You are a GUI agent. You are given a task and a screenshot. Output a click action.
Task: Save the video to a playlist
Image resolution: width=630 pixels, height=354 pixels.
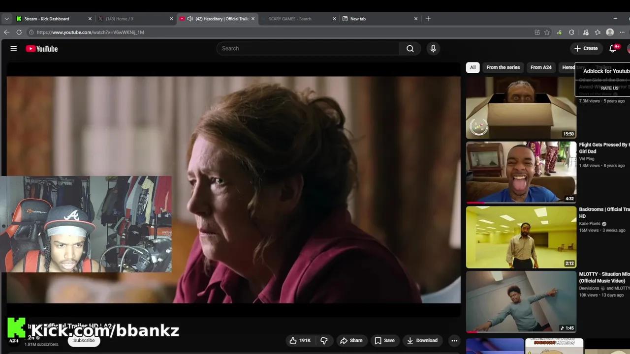click(x=384, y=340)
